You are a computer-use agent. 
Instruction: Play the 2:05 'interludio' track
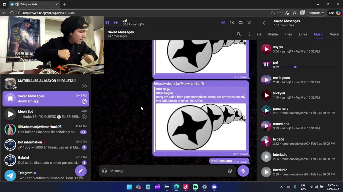pyautogui.click(x=266, y=157)
